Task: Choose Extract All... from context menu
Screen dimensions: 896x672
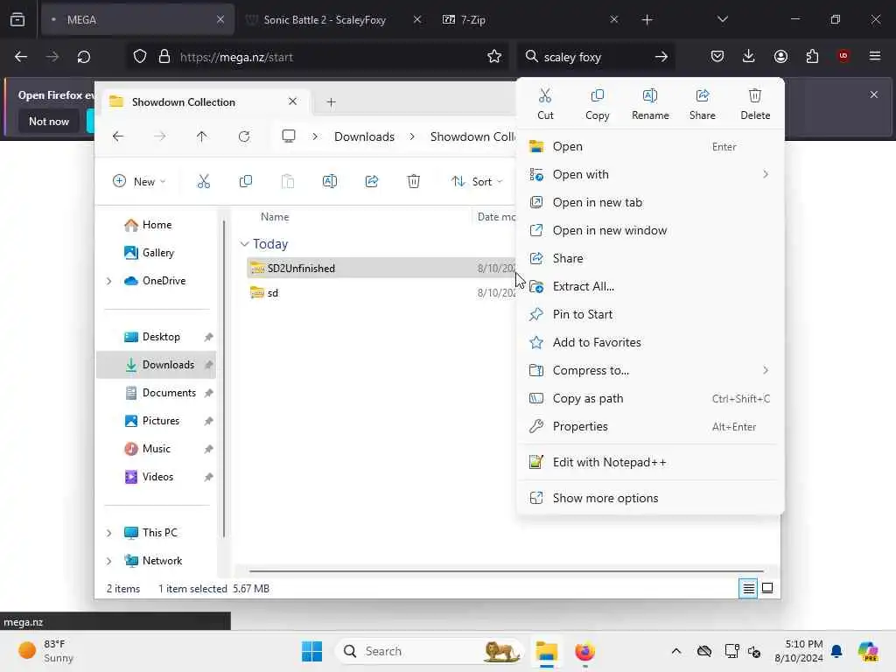Action: (650, 286)
